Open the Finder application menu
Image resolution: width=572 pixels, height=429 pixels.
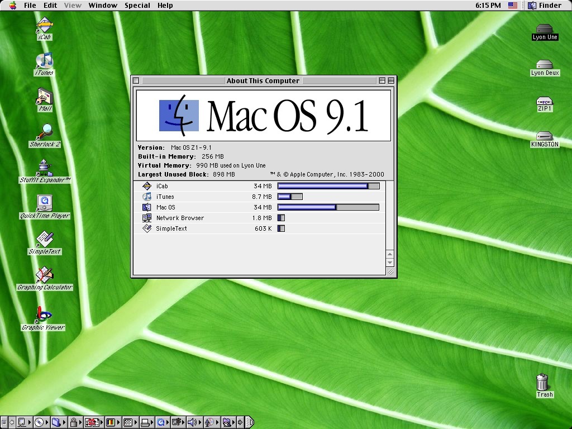click(545, 6)
